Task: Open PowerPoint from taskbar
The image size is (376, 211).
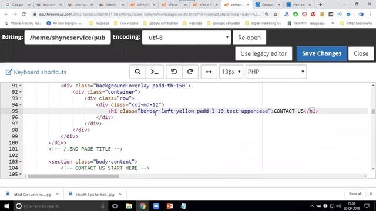Action: click(x=170, y=206)
